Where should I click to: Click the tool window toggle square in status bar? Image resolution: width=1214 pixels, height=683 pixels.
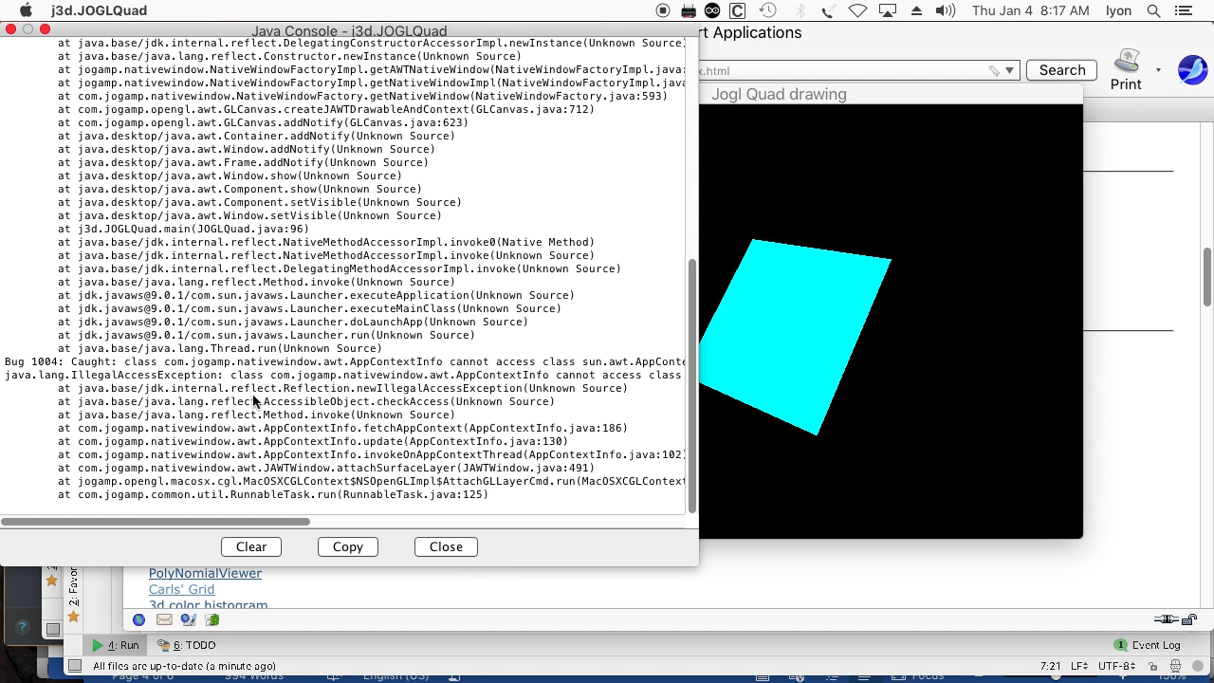pos(75,666)
